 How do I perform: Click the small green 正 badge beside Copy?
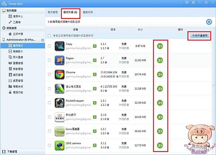pyautogui.click(x=95, y=46)
